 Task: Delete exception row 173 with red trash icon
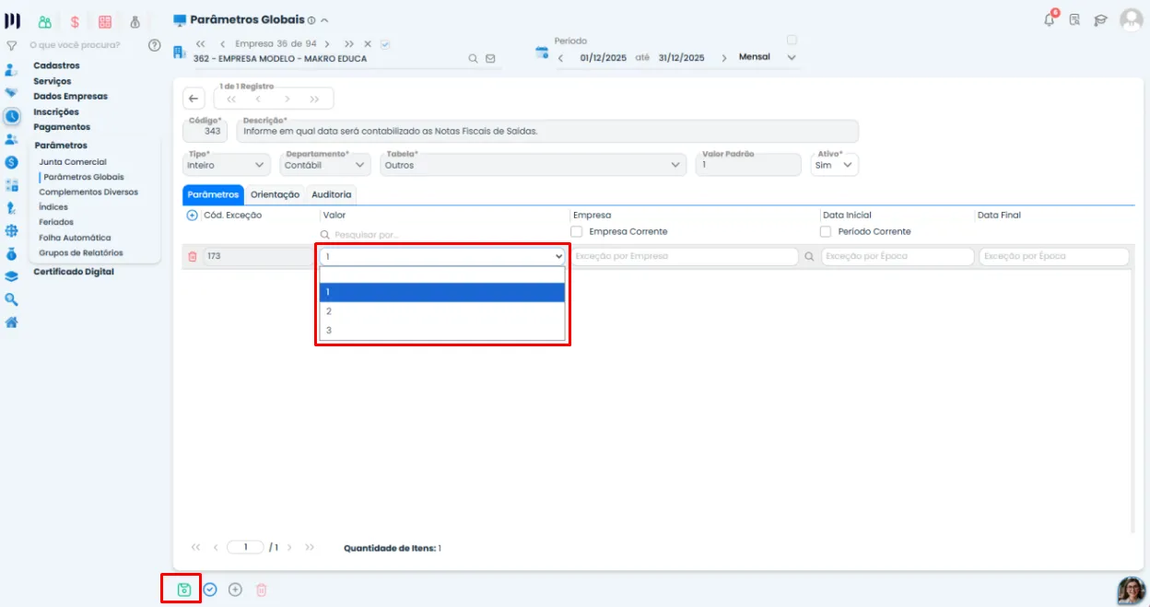193,256
